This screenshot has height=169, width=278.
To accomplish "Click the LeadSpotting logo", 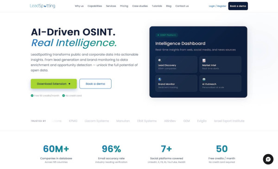I will [x=43, y=6].
